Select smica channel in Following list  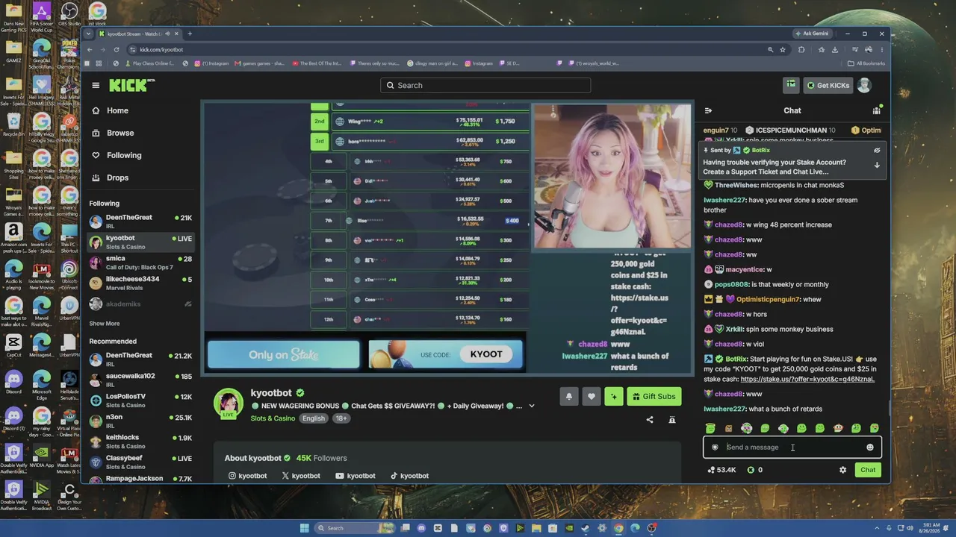[140, 263]
